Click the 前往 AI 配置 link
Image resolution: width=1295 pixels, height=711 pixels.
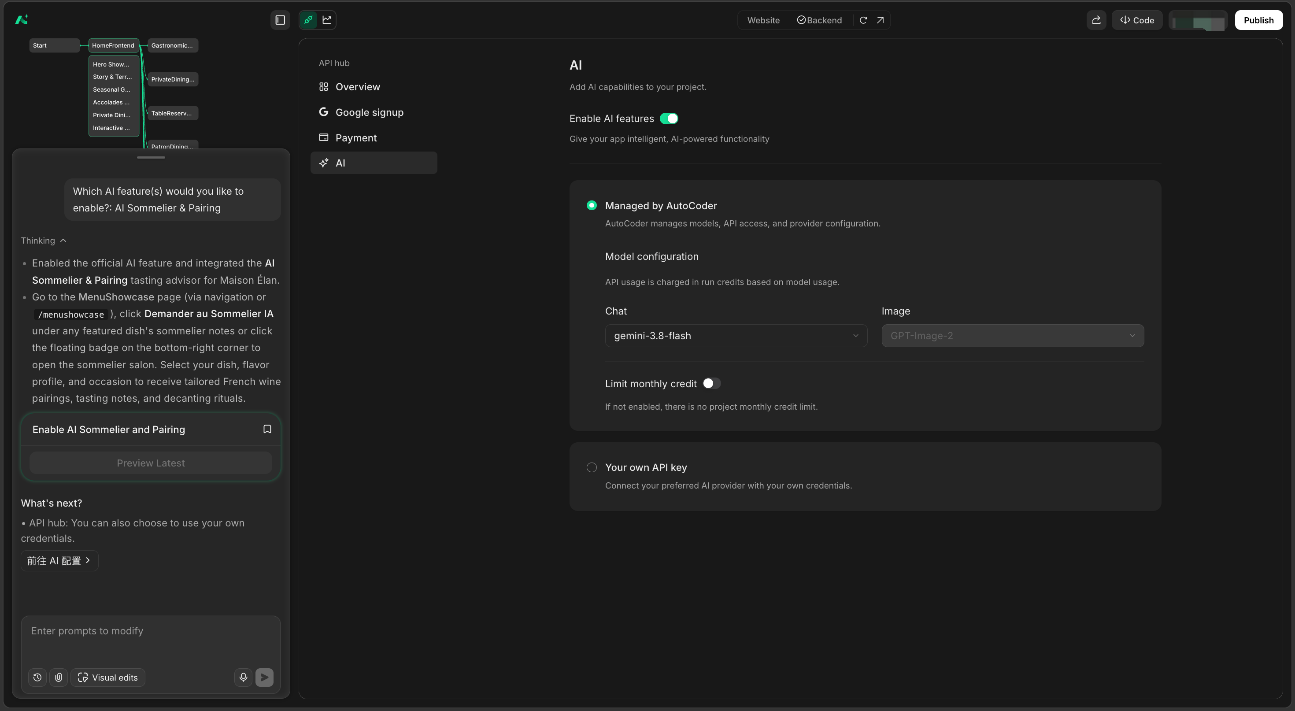59,561
